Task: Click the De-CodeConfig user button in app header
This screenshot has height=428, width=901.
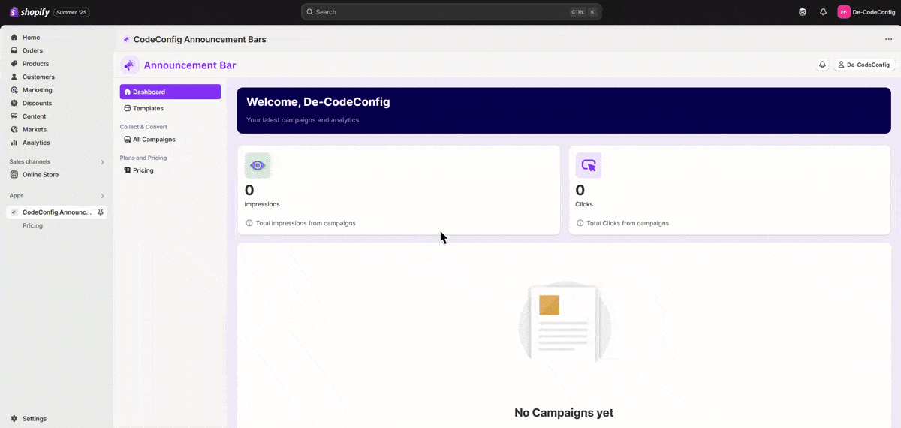Action: point(864,65)
